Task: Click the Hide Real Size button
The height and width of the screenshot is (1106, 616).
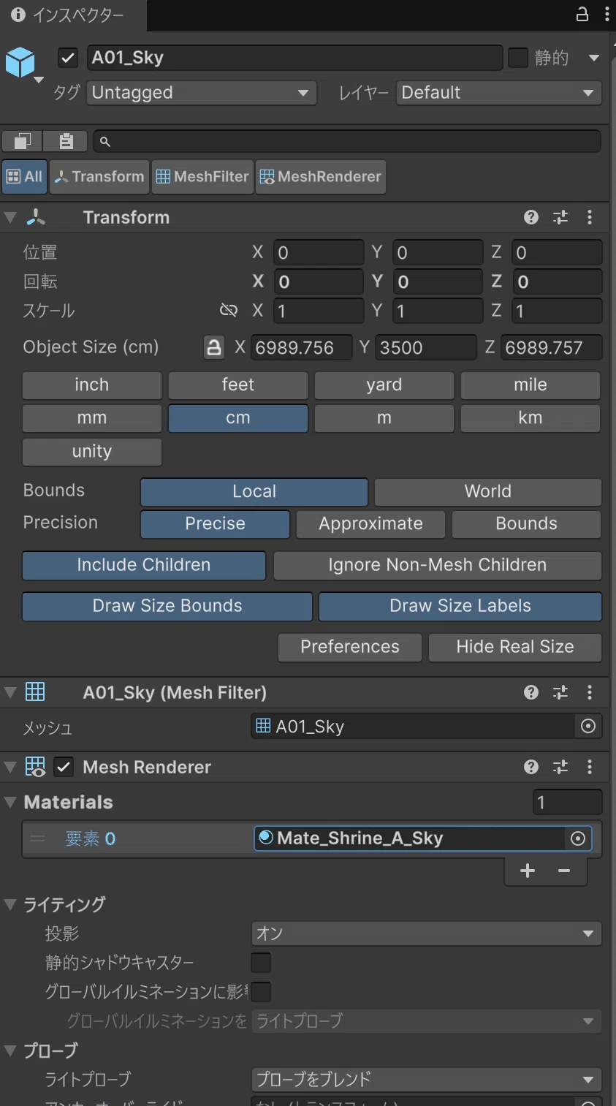Action: point(515,647)
